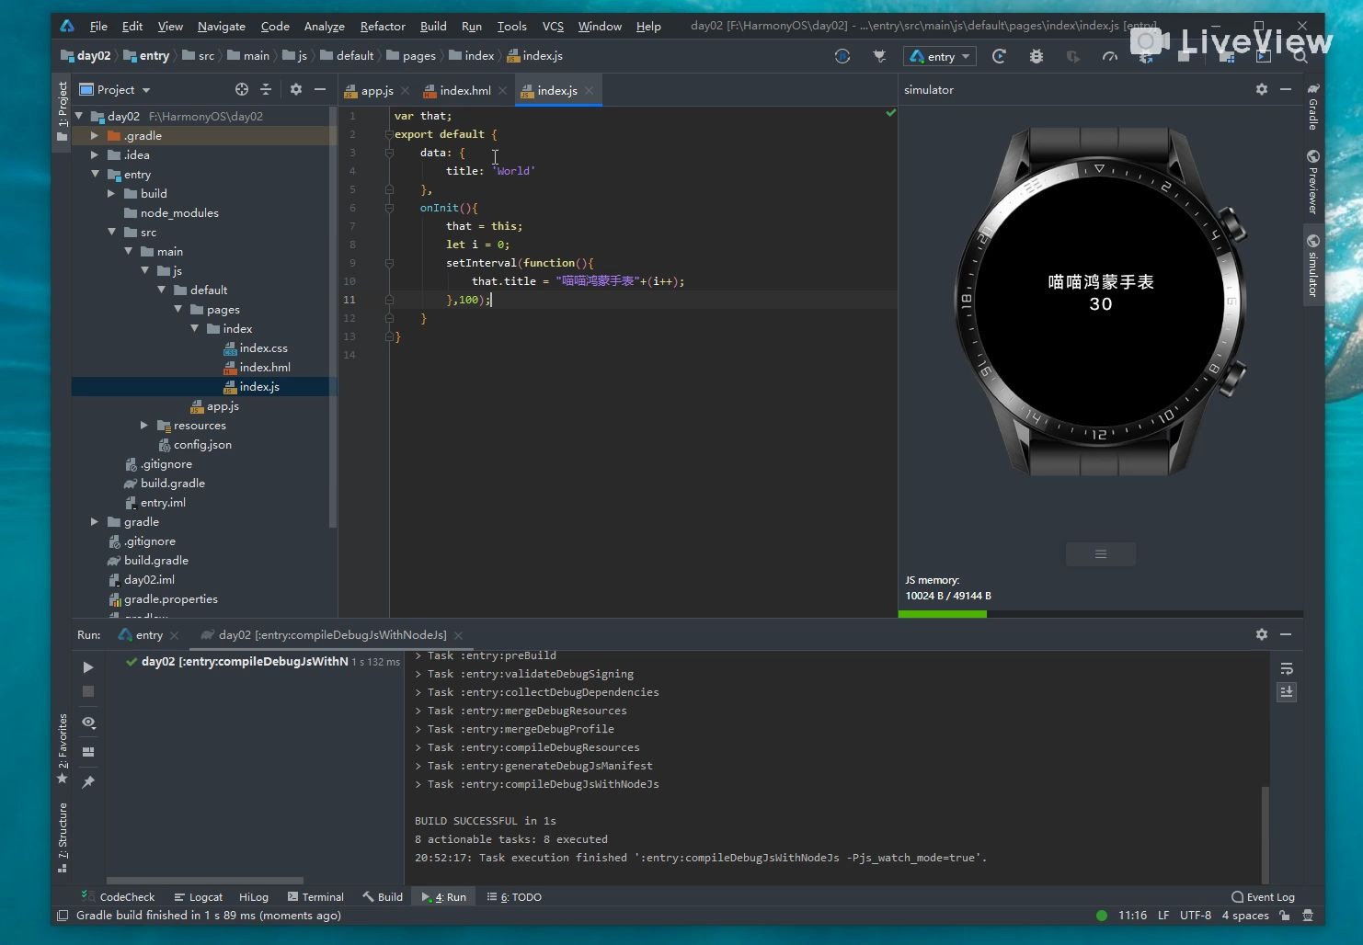Viewport: 1363px width, 945px height.
Task: Click the locate-in-project target icon
Action: pyautogui.click(x=242, y=89)
